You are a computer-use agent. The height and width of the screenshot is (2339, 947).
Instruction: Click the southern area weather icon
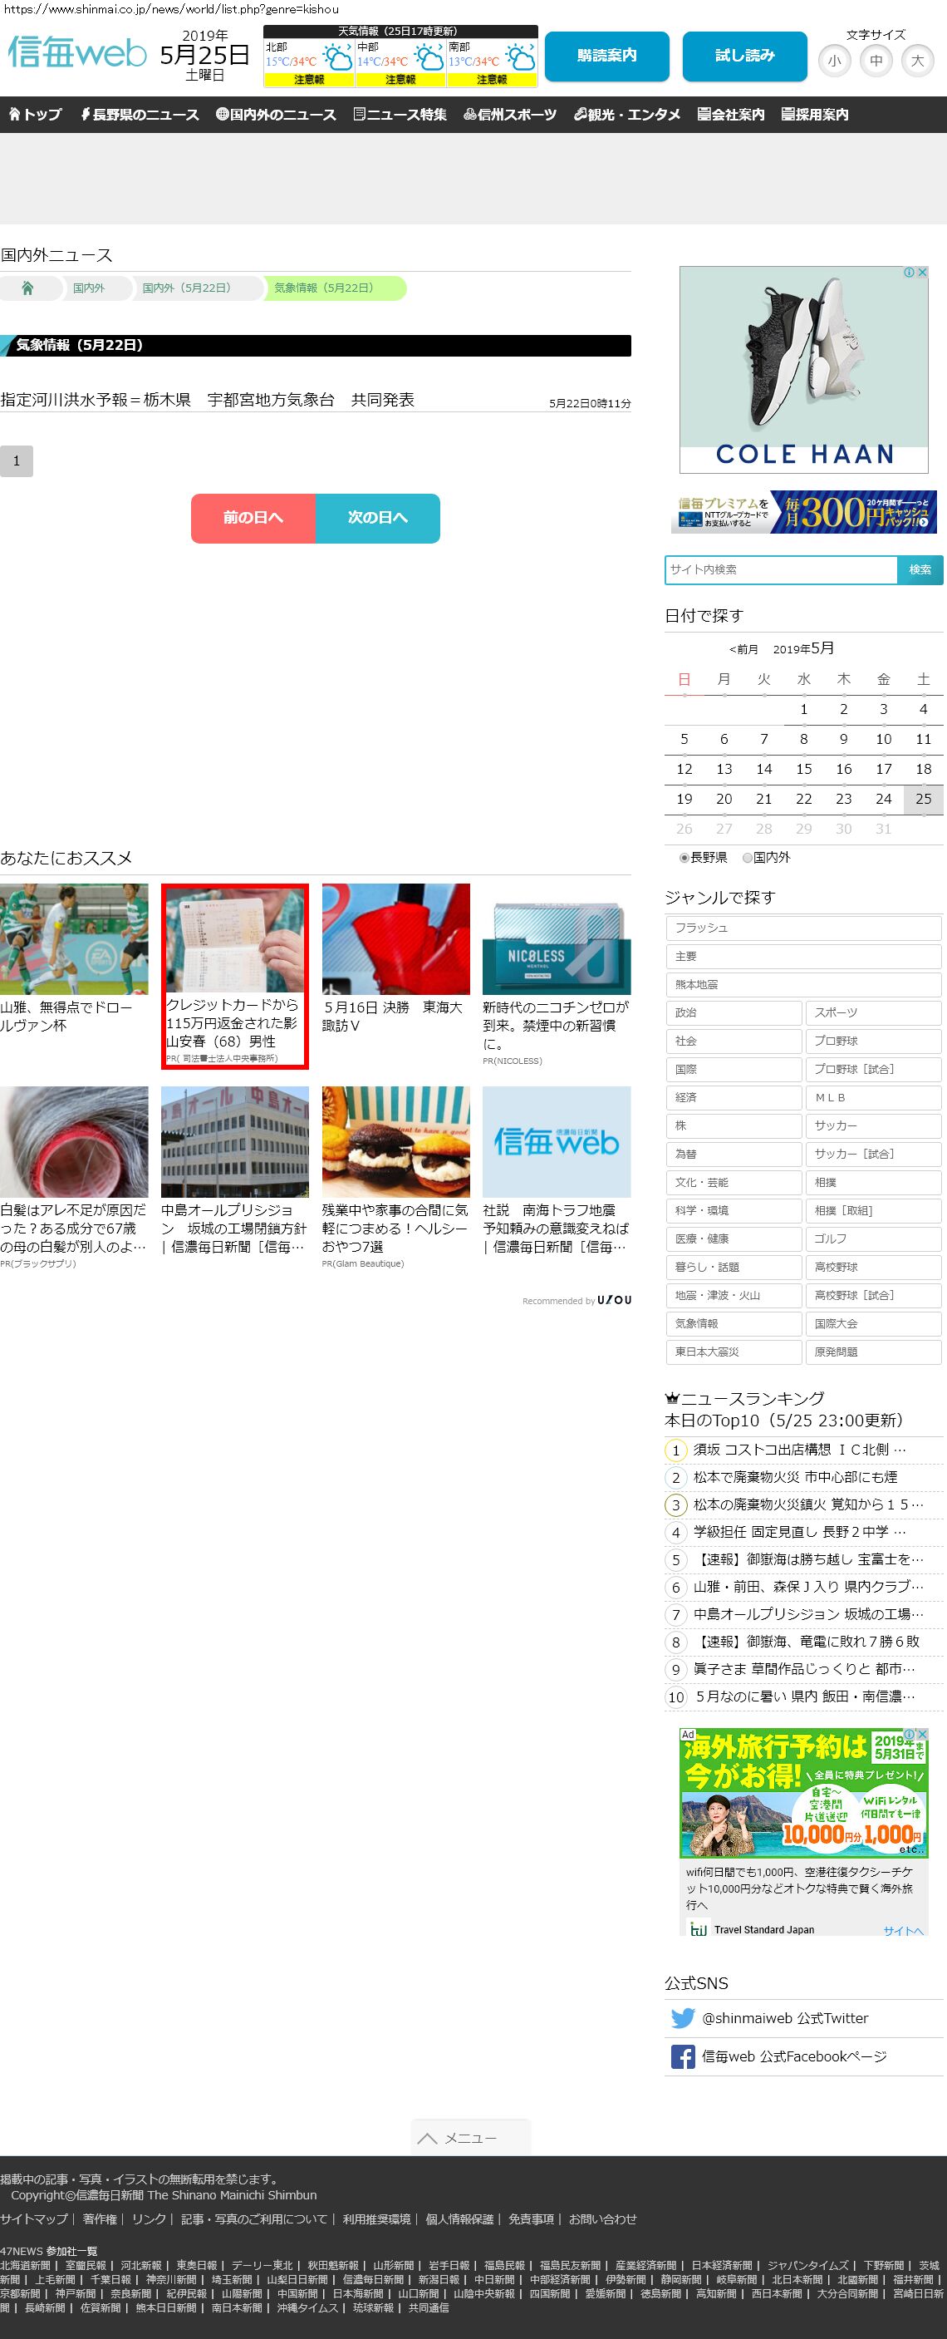tap(522, 59)
